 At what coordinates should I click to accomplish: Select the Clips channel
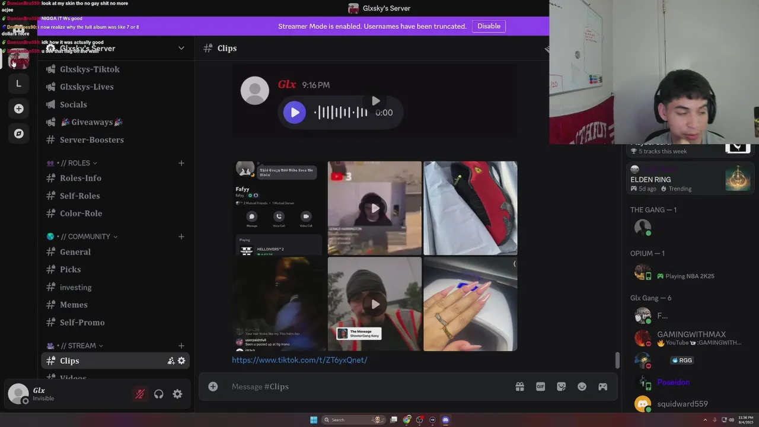click(x=115, y=361)
